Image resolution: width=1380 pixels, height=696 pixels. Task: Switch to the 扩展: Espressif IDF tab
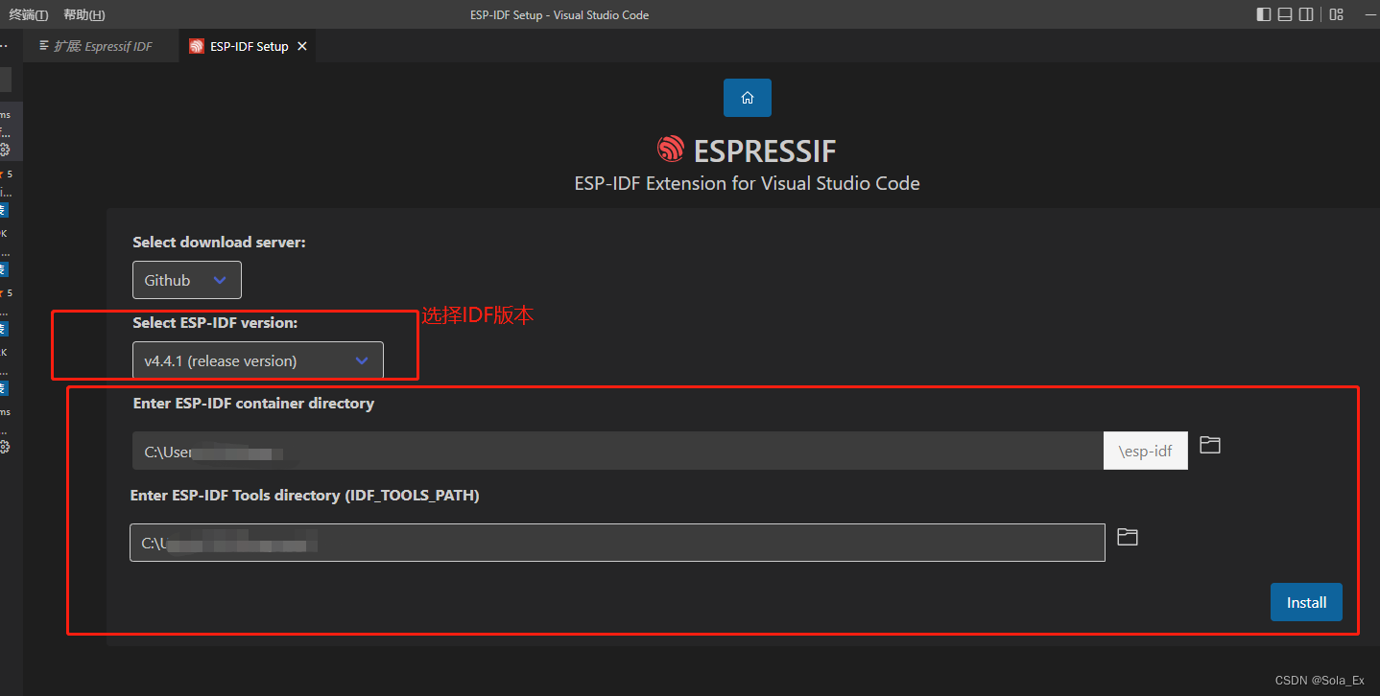tap(101, 46)
